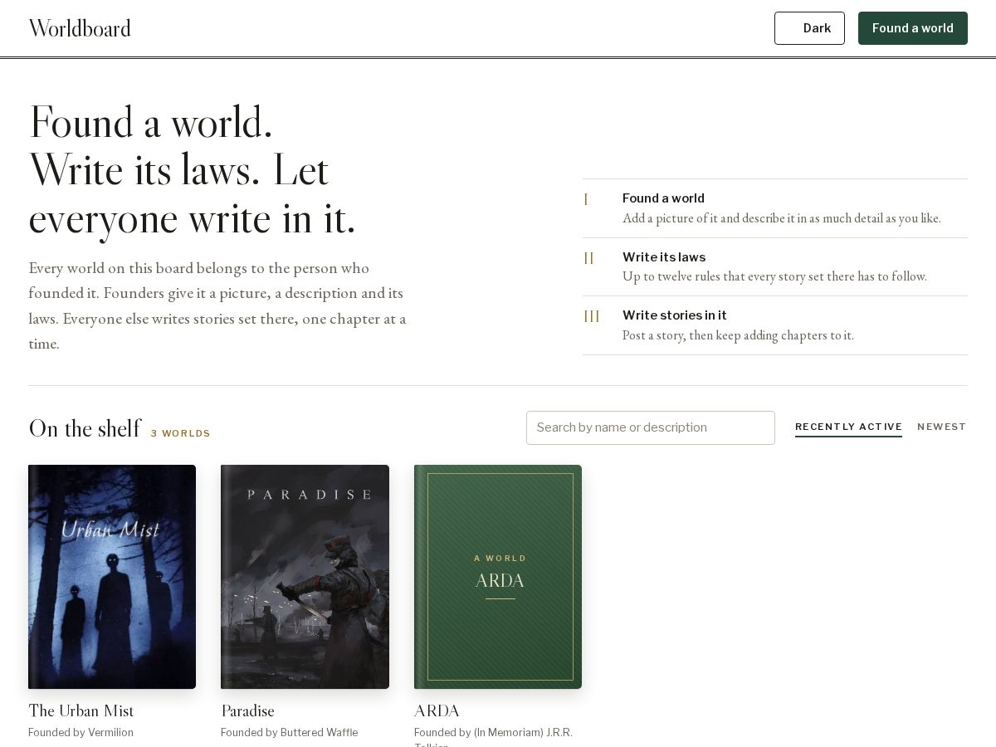The image size is (996, 747).
Task: Click the 'Write its laws' step heading
Action: [x=664, y=257]
